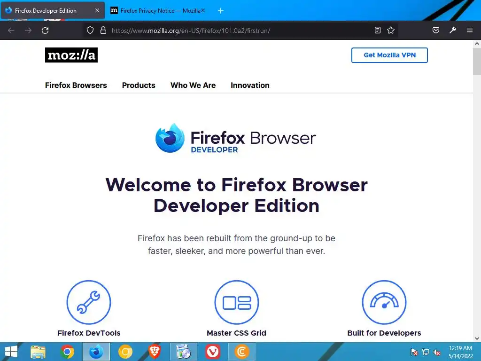Viewport: 481px width, 361px height.
Task: Open Innovation navigation menu
Action: [x=250, y=86]
